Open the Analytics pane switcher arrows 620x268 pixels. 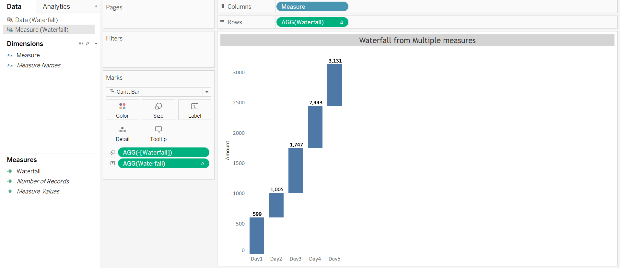tap(96, 6)
